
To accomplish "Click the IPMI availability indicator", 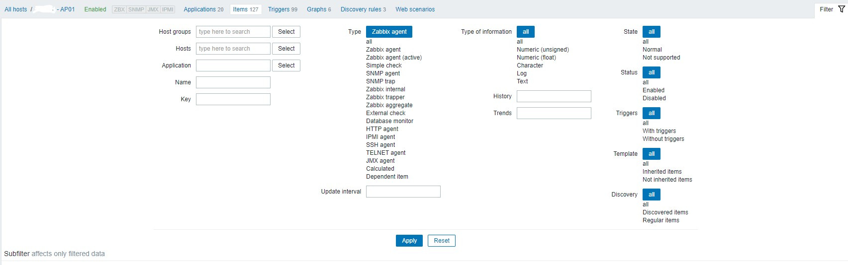I will [168, 9].
